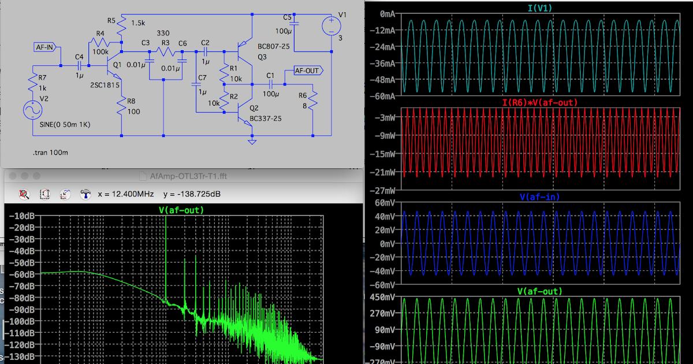The image size is (693, 364).
Task: Click the 1.5k value next to R5
Action: 138,23
